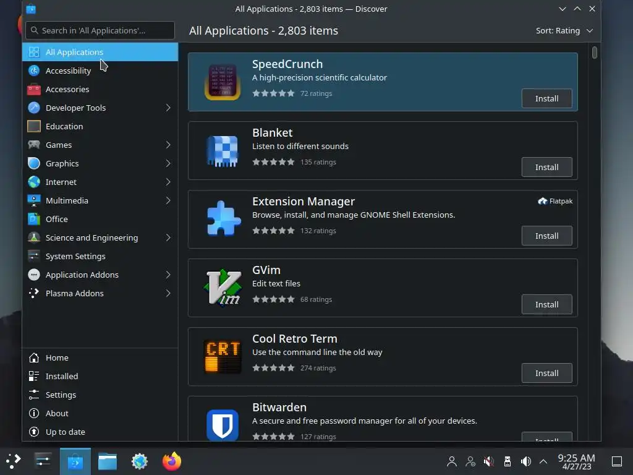Screen dimensions: 633x475
Task: Expand the Plasma Addons category
Action: [168, 293]
